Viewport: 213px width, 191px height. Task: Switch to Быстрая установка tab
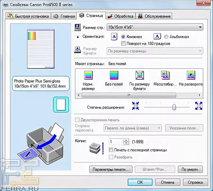click(x=28, y=16)
